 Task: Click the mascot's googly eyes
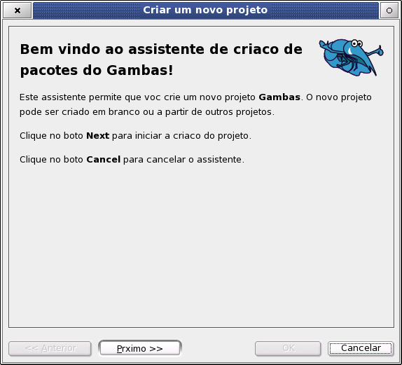tap(356, 43)
